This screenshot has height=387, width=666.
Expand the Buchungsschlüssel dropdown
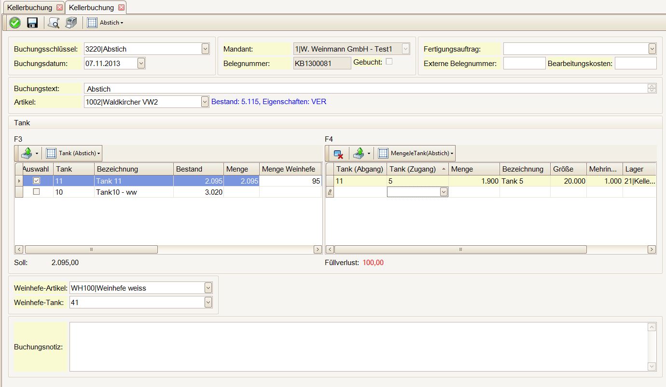(x=205, y=49)
